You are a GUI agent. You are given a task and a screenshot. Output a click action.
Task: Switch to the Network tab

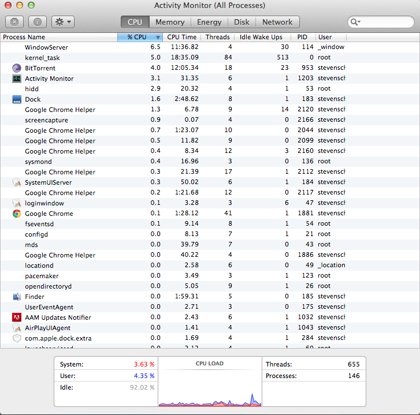pyautogui.click(x=277, y=22)
